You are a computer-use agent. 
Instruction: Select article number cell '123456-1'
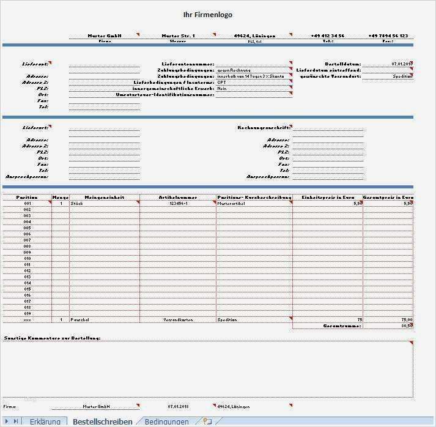pyautogui.click(x=178, y=203)
